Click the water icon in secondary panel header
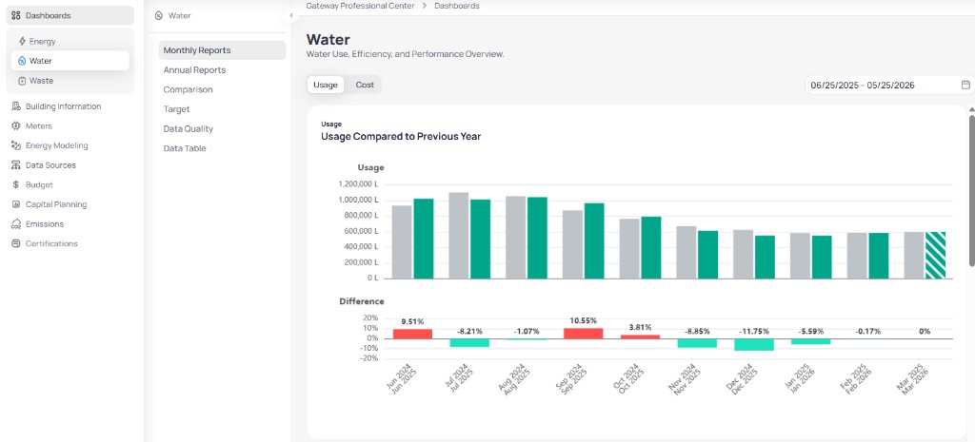The width and height of the screenshot is (975, 442). (x=159, y=15)
